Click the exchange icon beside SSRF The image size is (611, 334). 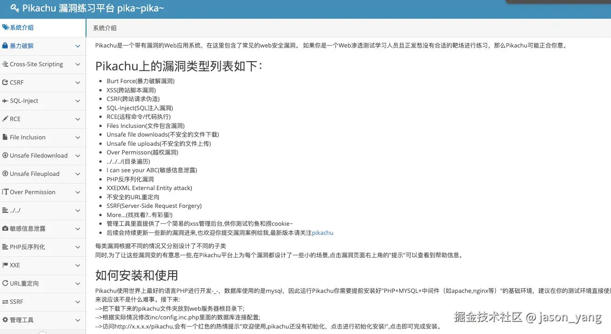pos(5,302)
